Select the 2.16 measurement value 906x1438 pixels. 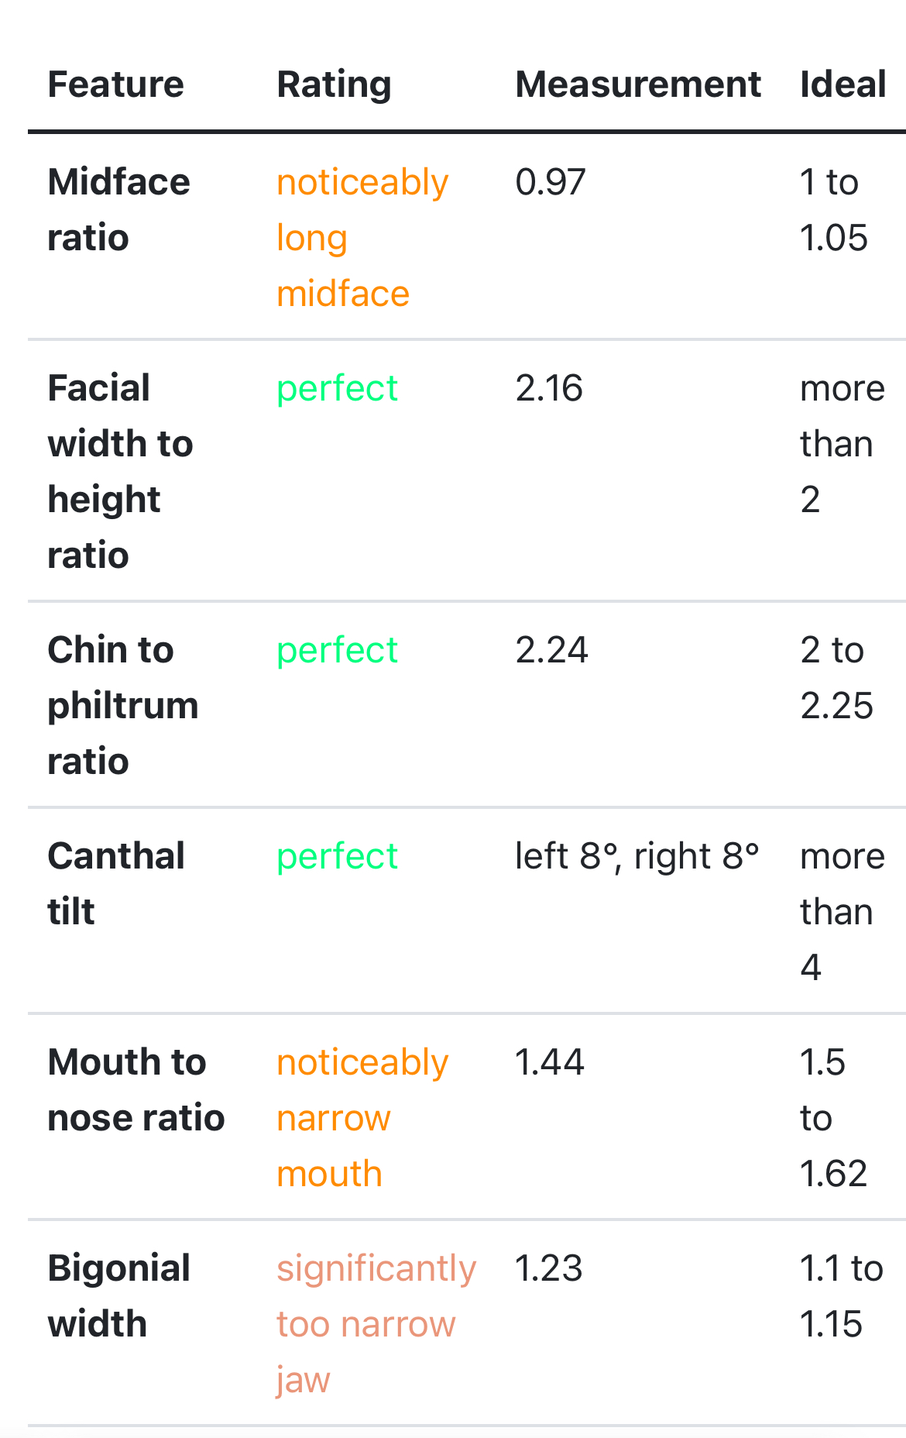(548, 388)
